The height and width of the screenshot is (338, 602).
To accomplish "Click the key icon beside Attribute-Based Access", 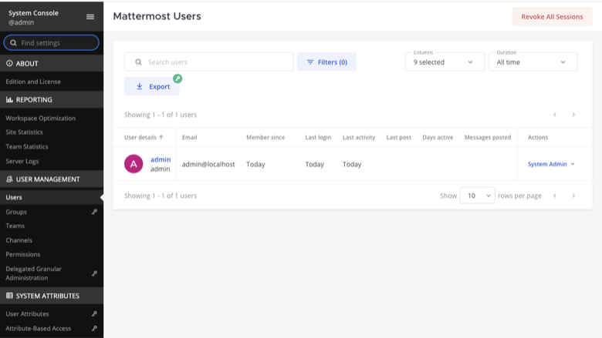I will 94,328.
